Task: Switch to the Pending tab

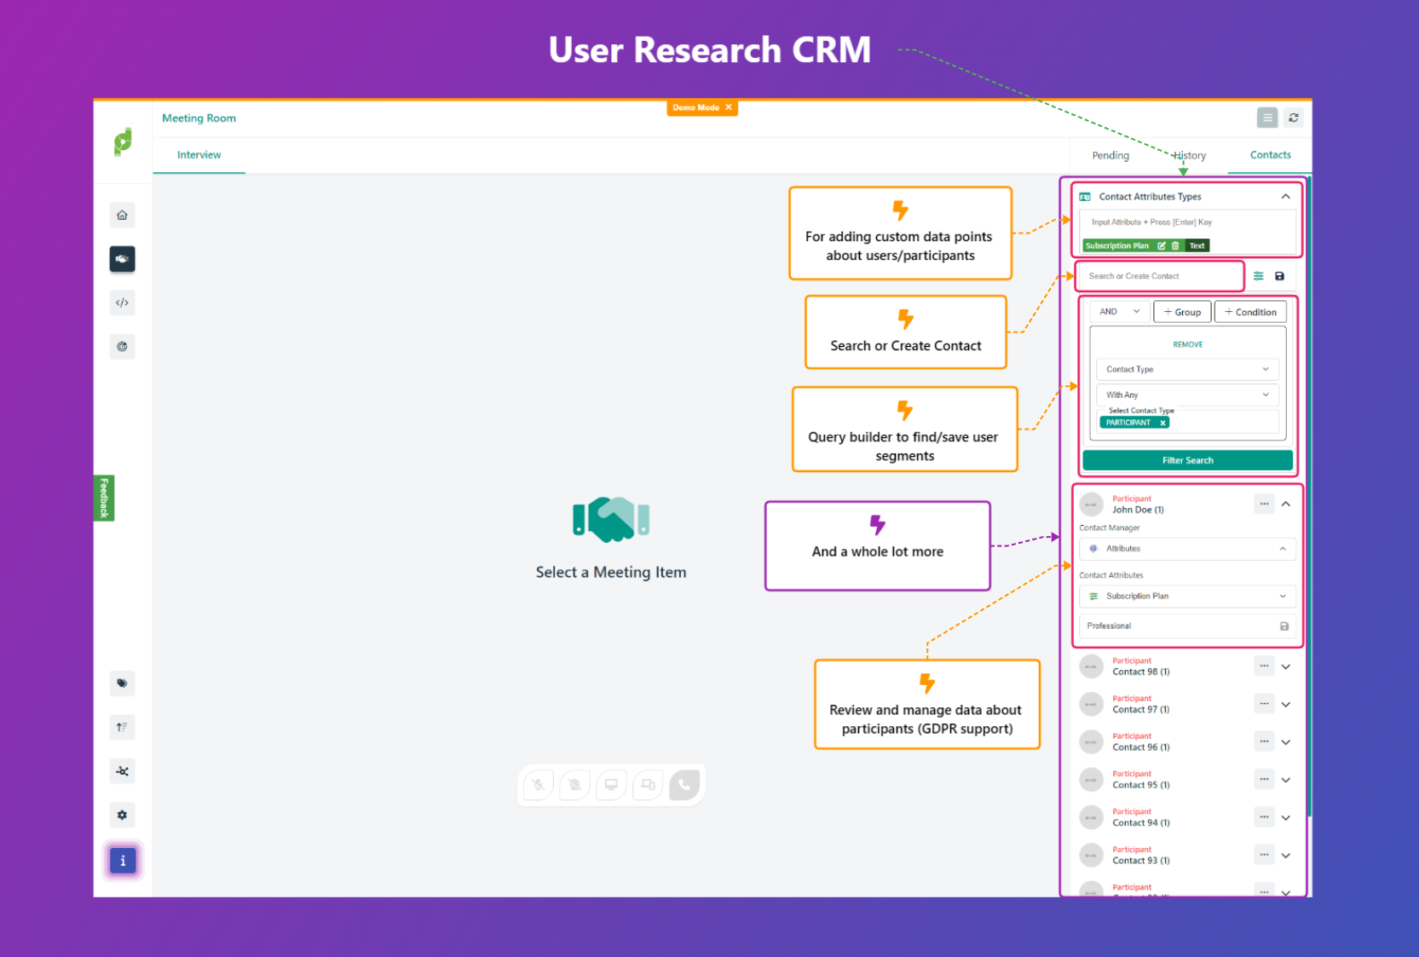Action: (x=1110, y=155)
